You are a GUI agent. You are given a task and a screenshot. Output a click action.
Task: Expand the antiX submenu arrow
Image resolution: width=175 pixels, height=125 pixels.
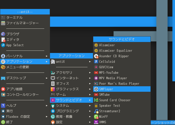[x=90, y=61]
